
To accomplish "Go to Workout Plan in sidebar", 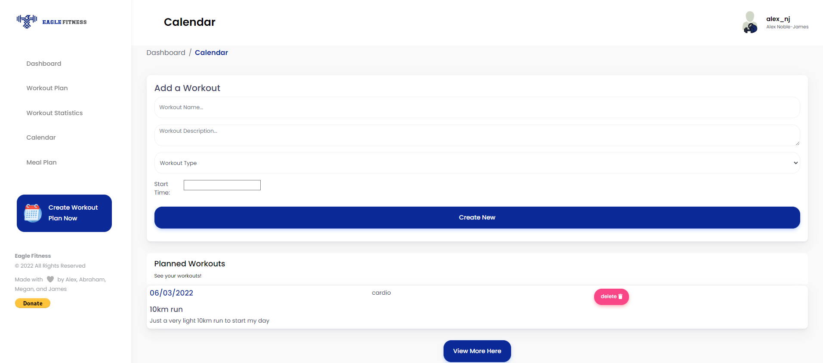I will [x=47, y=88].
